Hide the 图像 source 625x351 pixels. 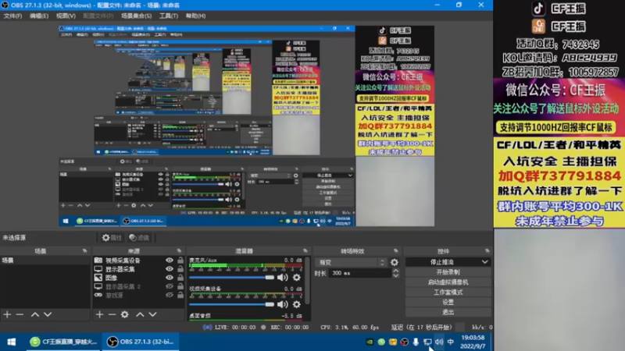170,278
